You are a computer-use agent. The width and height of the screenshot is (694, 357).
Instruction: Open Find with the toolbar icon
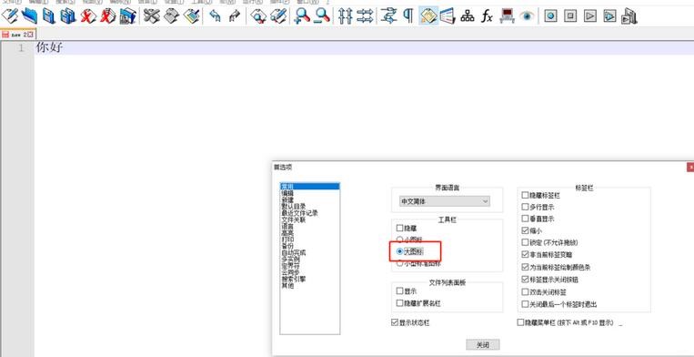click(258, 16)
